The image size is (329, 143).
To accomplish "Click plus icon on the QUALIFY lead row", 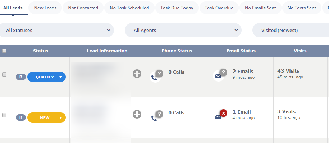I will [137, 74].
